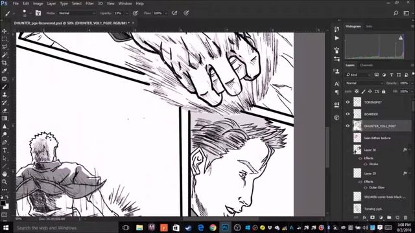Open the Opacity dropdown in the options bar

click(127, 13)
